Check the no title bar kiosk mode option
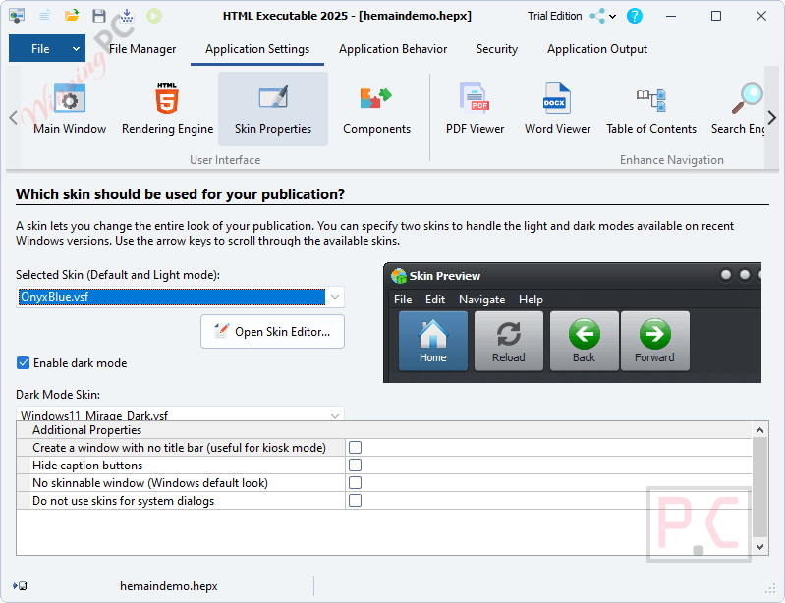The image size is (785, 603). pos(355,448)
